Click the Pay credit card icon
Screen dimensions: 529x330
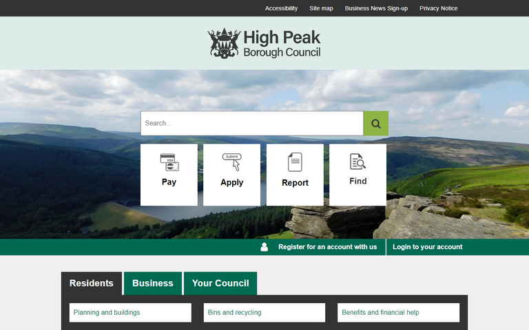(x=169, y=163)
